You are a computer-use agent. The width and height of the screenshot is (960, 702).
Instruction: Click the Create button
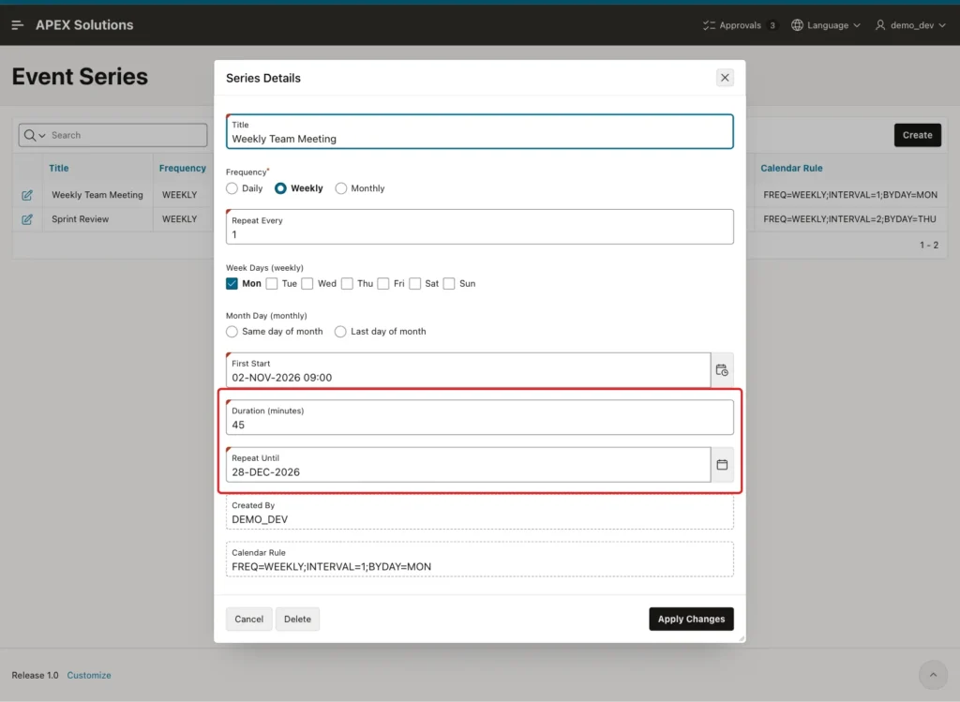(917, 135)
